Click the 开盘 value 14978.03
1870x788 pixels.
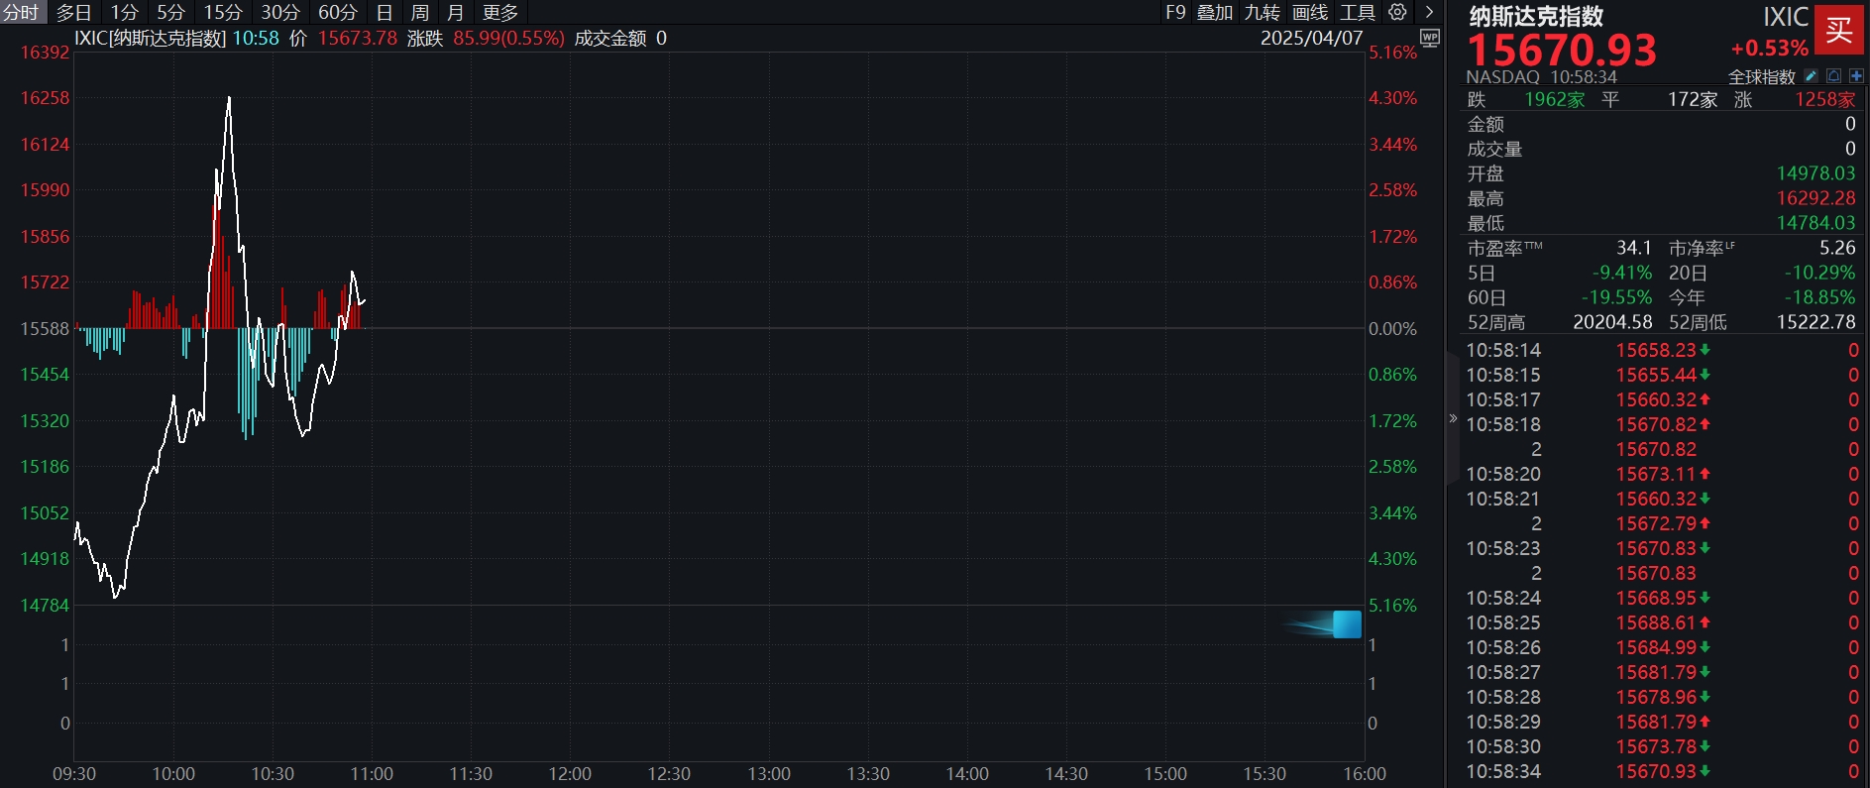[1815, 173]
